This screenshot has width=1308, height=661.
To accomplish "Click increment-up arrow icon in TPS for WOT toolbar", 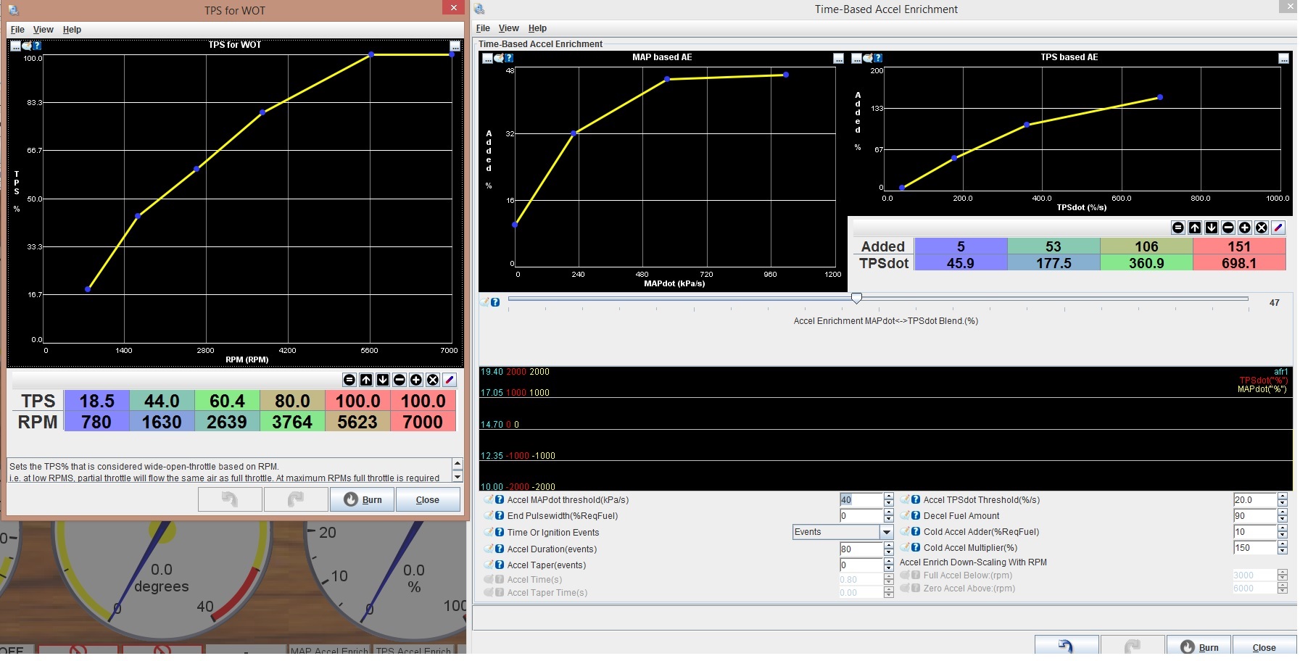I will [366, 380].
